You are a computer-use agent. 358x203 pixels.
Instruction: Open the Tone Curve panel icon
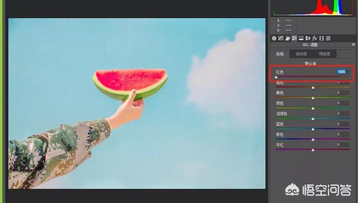point(281,38)
